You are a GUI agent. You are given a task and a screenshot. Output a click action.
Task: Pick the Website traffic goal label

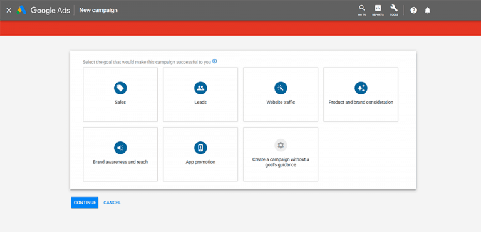coord(281,103)
